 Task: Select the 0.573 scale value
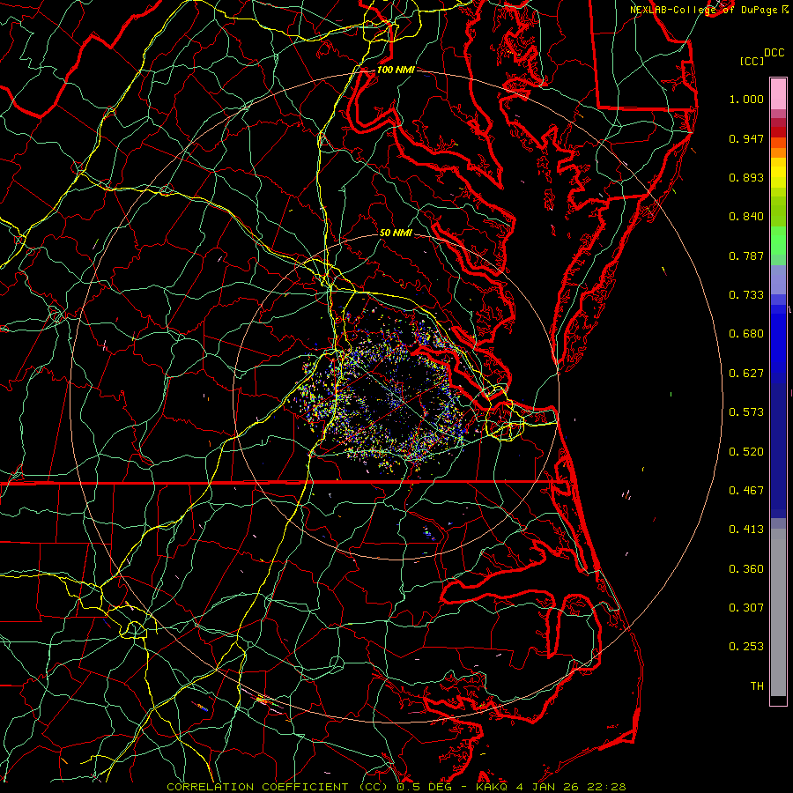click(746, 412)
